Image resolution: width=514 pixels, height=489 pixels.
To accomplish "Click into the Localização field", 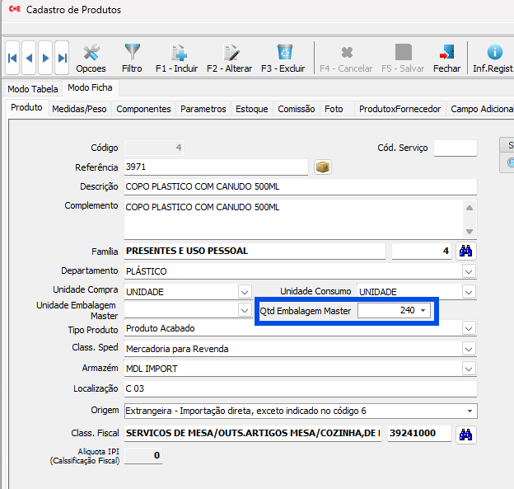I will click(x=300, y=388).
